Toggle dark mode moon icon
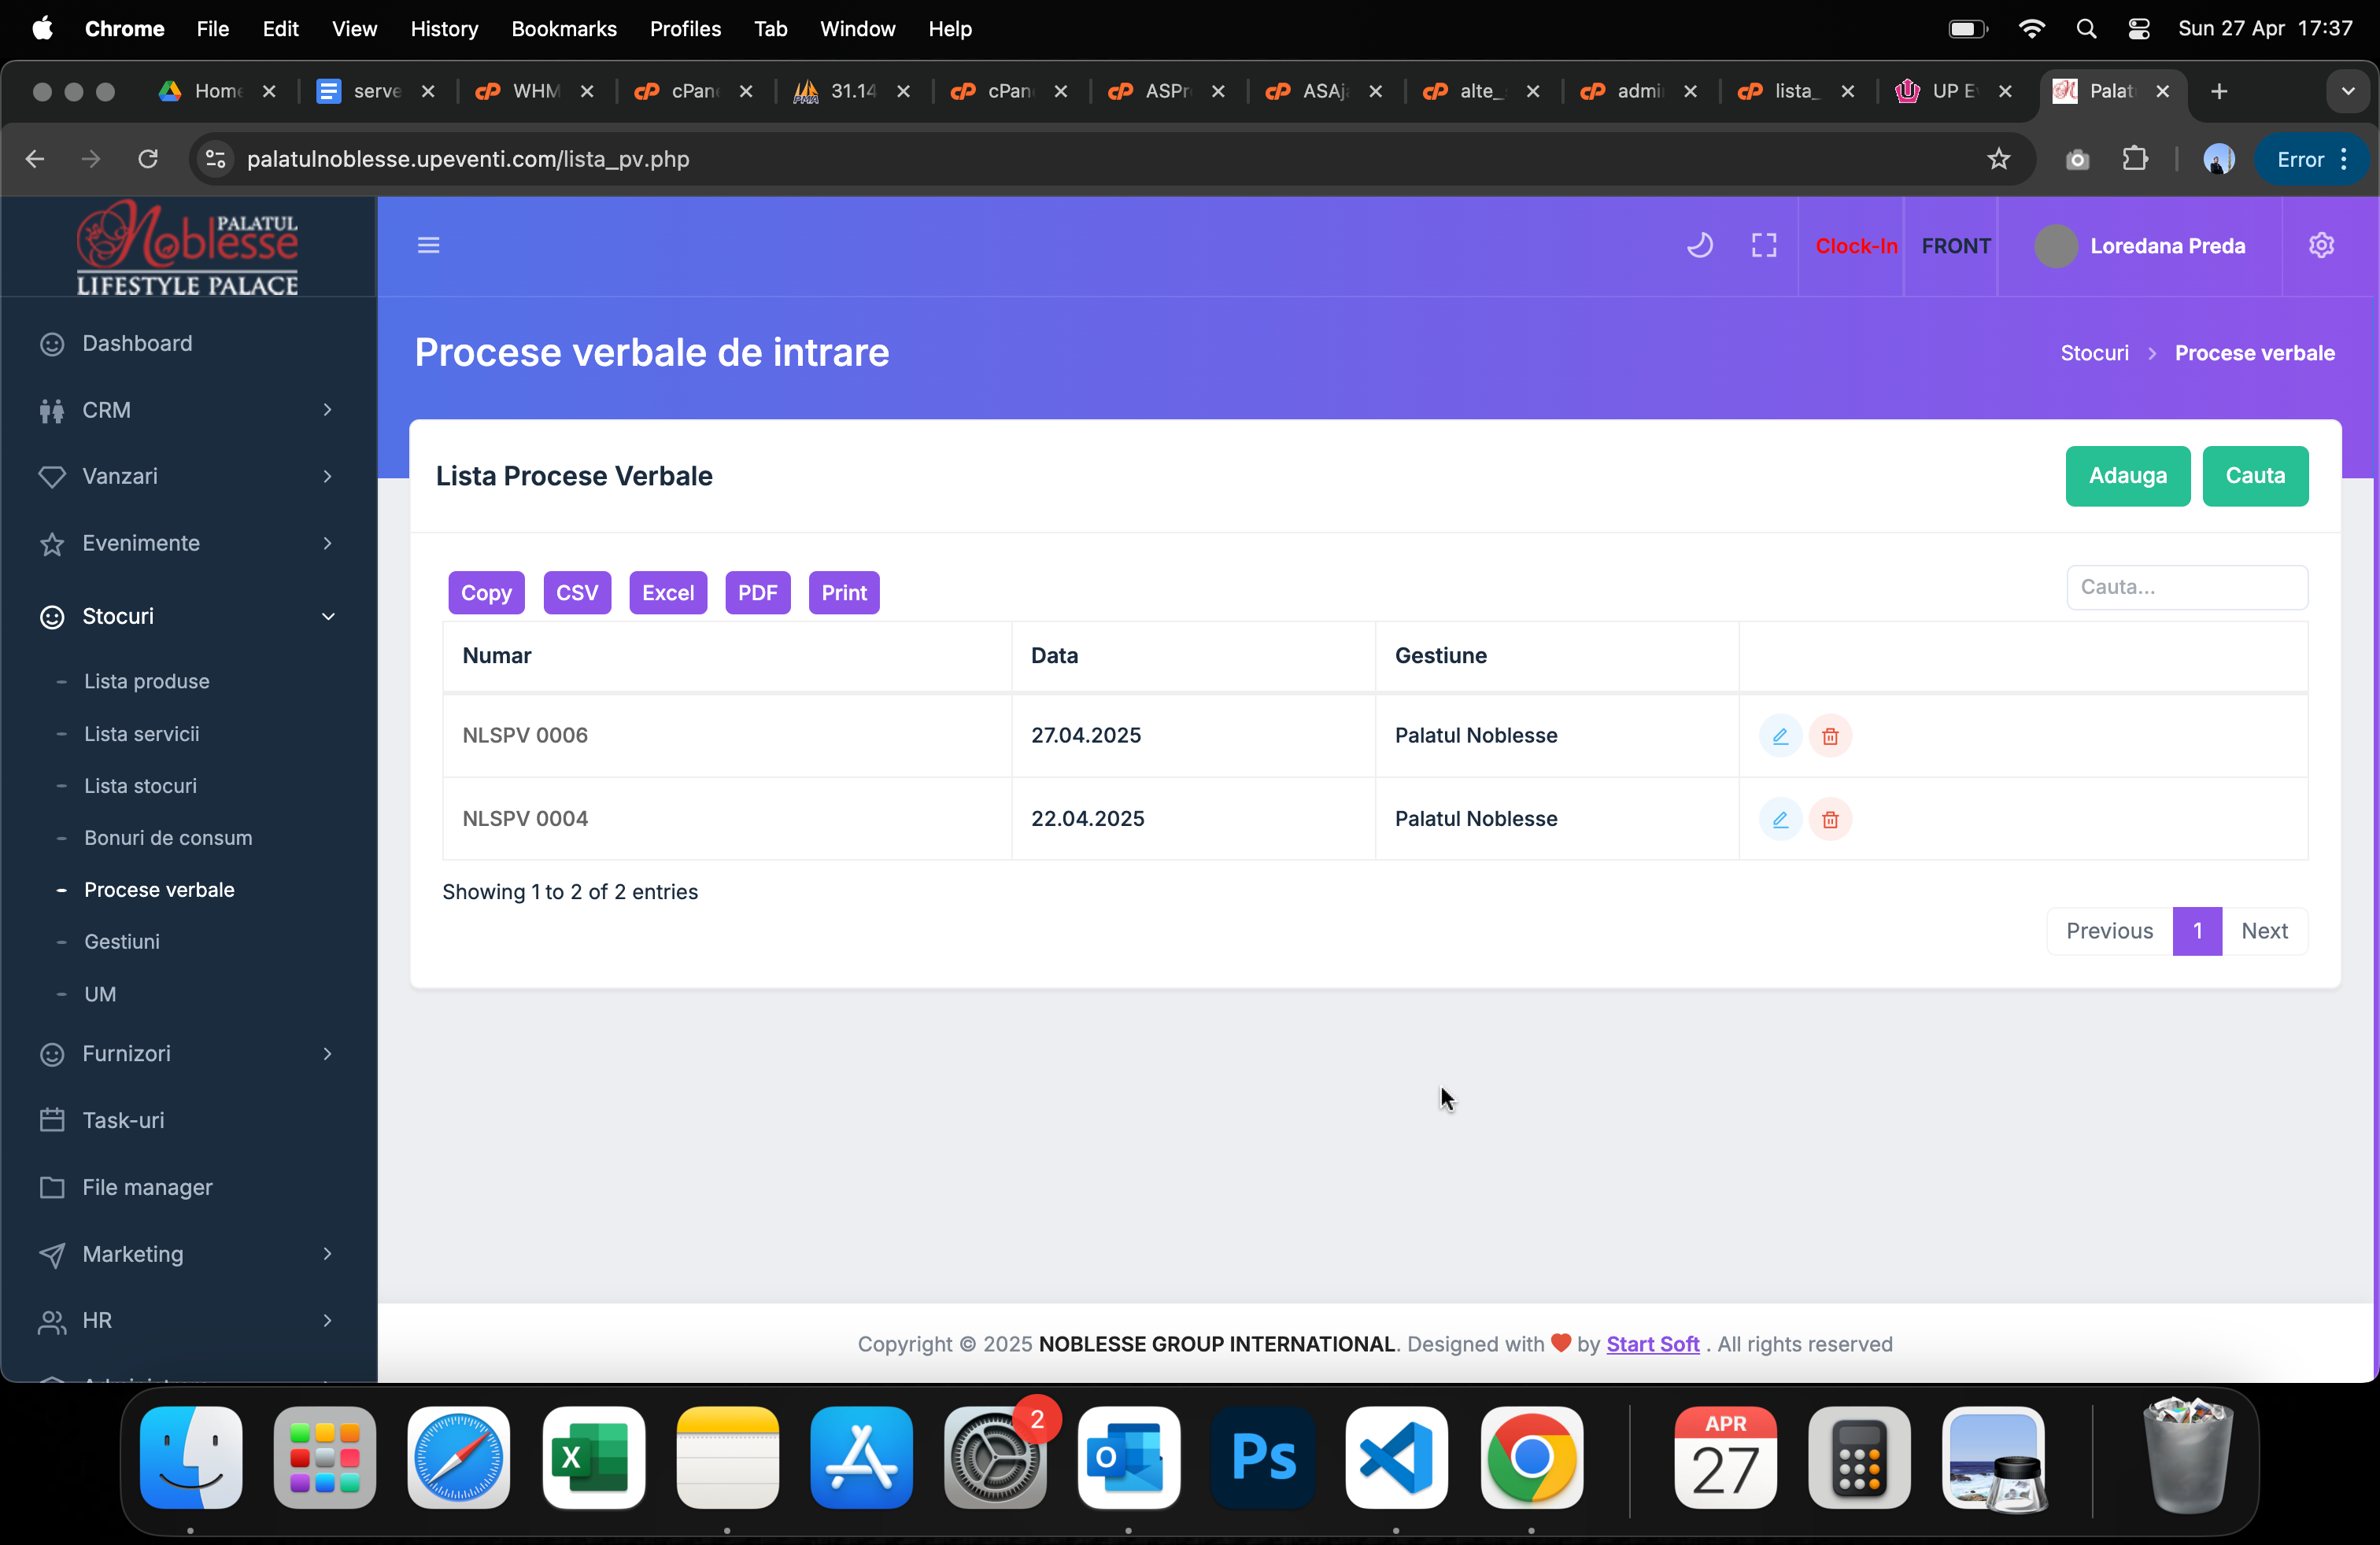The image size is (2380, 1545). coord(1700,245)
